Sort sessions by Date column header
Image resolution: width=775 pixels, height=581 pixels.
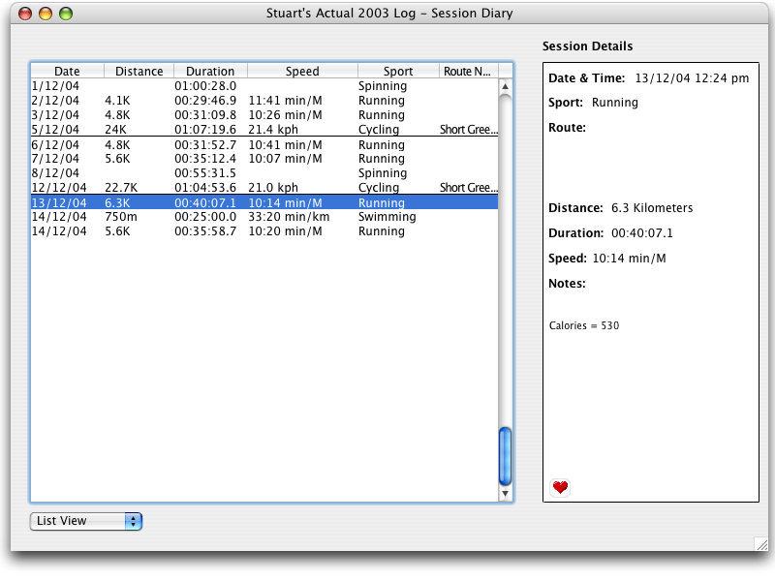(x=67, y=71)
